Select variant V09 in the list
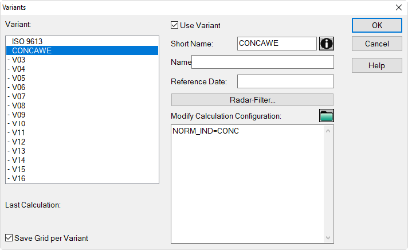Image resolution: width=408 pixels, height=250 pixels. click(x=82, y=114)
